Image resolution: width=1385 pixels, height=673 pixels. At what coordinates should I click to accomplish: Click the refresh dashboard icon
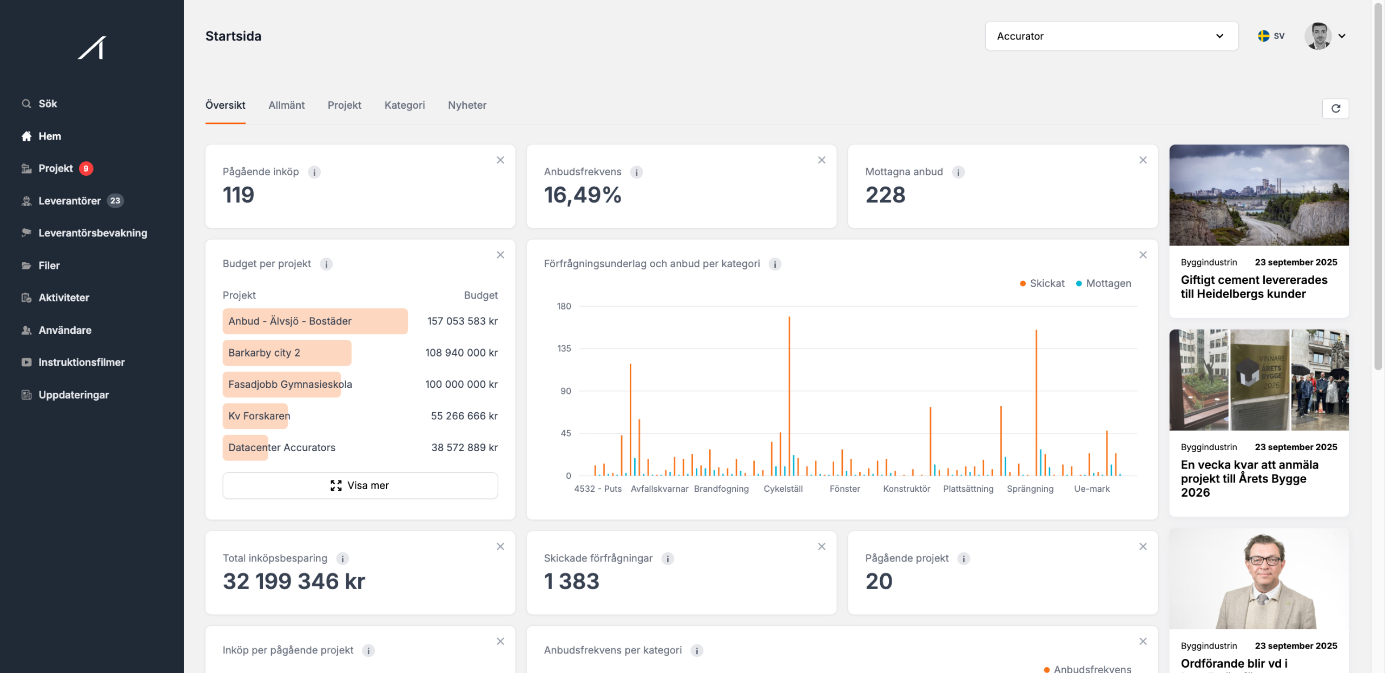click(x=1335, y=108)
